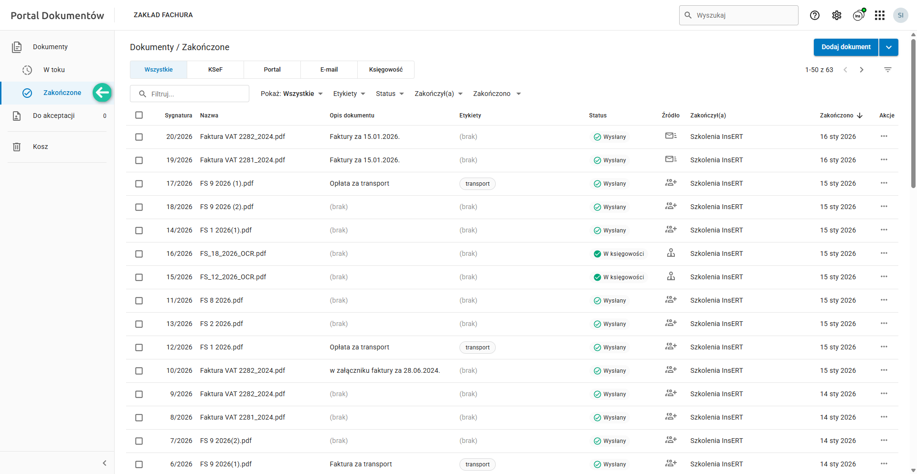Click the Dodaj dokument button
The height and width of the screenshot is (474, 917).
[x=846, y=47]
